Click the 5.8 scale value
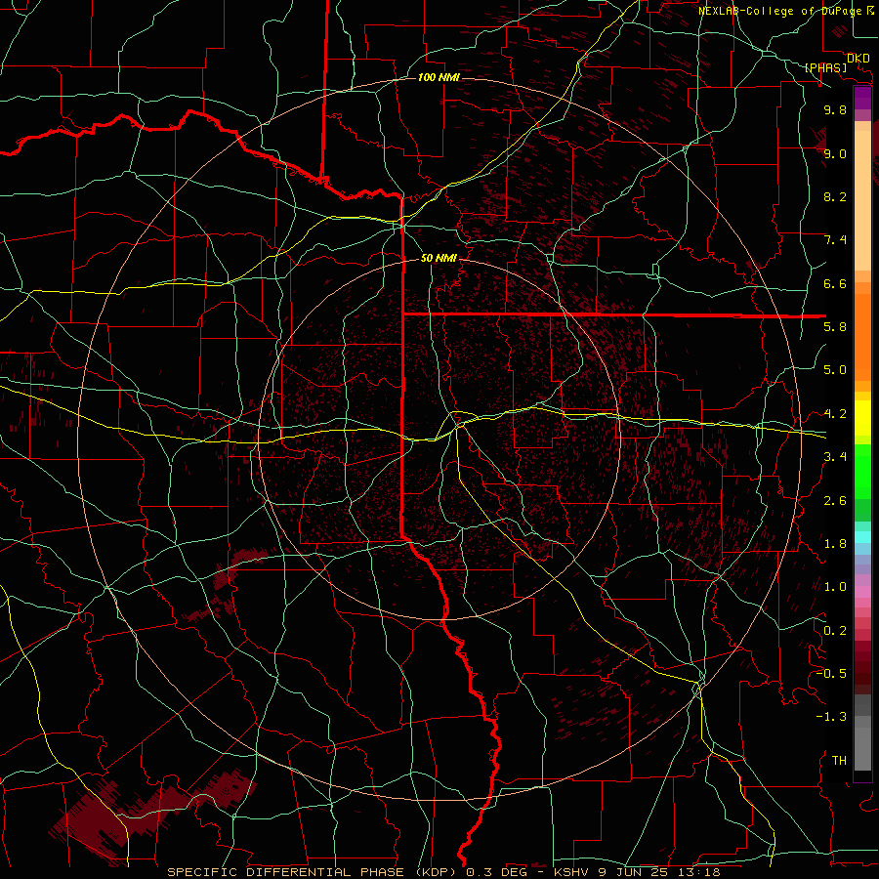Screen dimensions: 879x879 [x=835, y=327]
